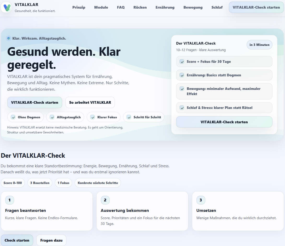The height and width of the screenshot is (246, 285).
Task: Open the FAQ navigation item
Action: coord(121,7)
